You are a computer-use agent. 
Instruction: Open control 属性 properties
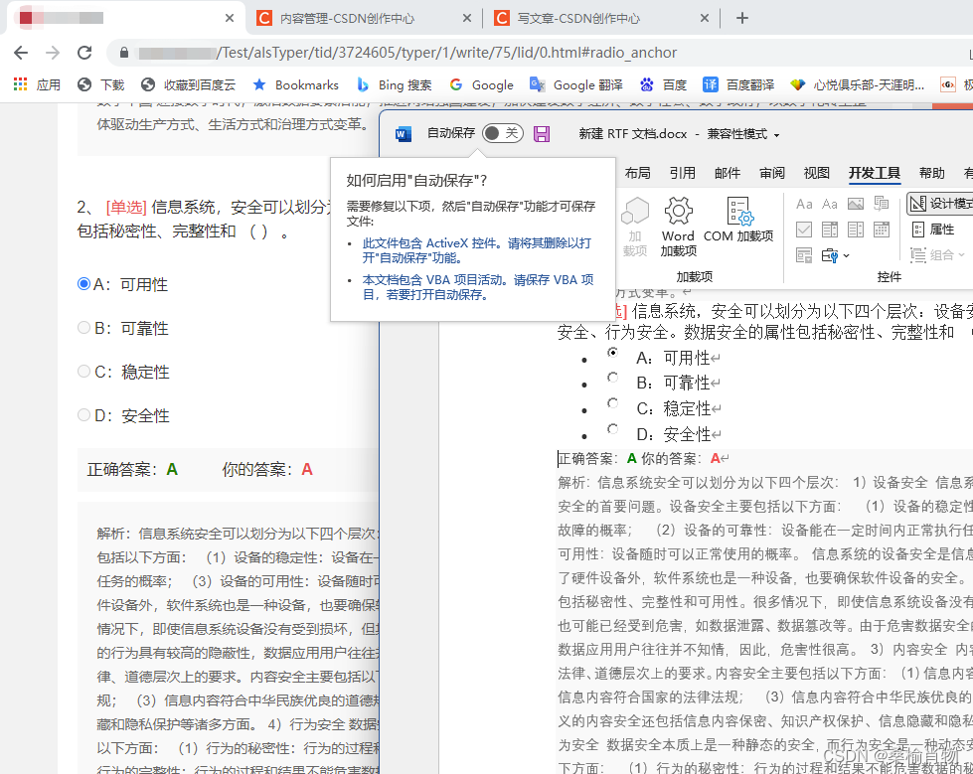point(933,230)
